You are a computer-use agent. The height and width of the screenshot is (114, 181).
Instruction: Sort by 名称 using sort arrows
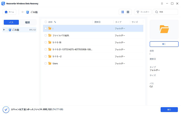[55, 22]
